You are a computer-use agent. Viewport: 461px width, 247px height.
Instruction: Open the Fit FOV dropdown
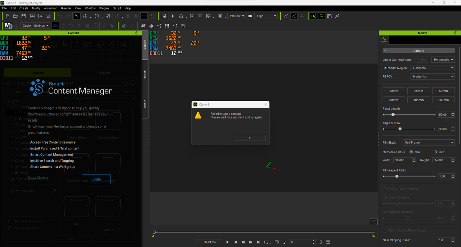[x=433, y=76]
